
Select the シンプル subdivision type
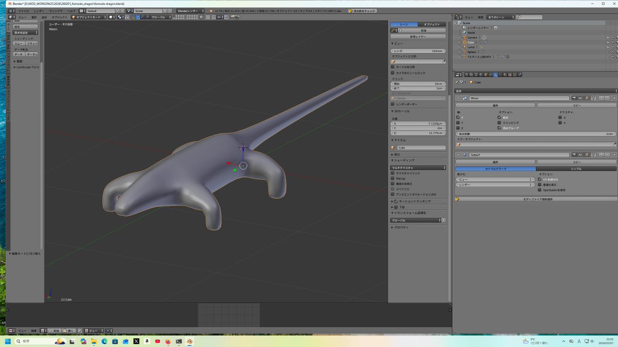click(576, 169)
